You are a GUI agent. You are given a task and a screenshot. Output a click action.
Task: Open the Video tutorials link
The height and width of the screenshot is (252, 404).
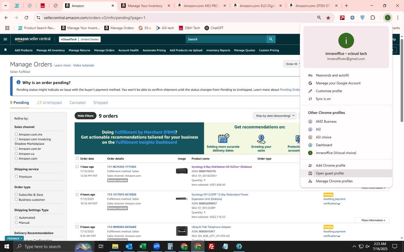pyautogui.click(x=84, y=66)
